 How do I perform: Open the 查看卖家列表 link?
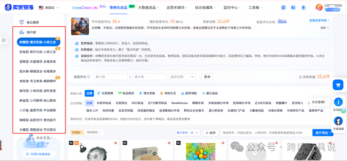319,20
